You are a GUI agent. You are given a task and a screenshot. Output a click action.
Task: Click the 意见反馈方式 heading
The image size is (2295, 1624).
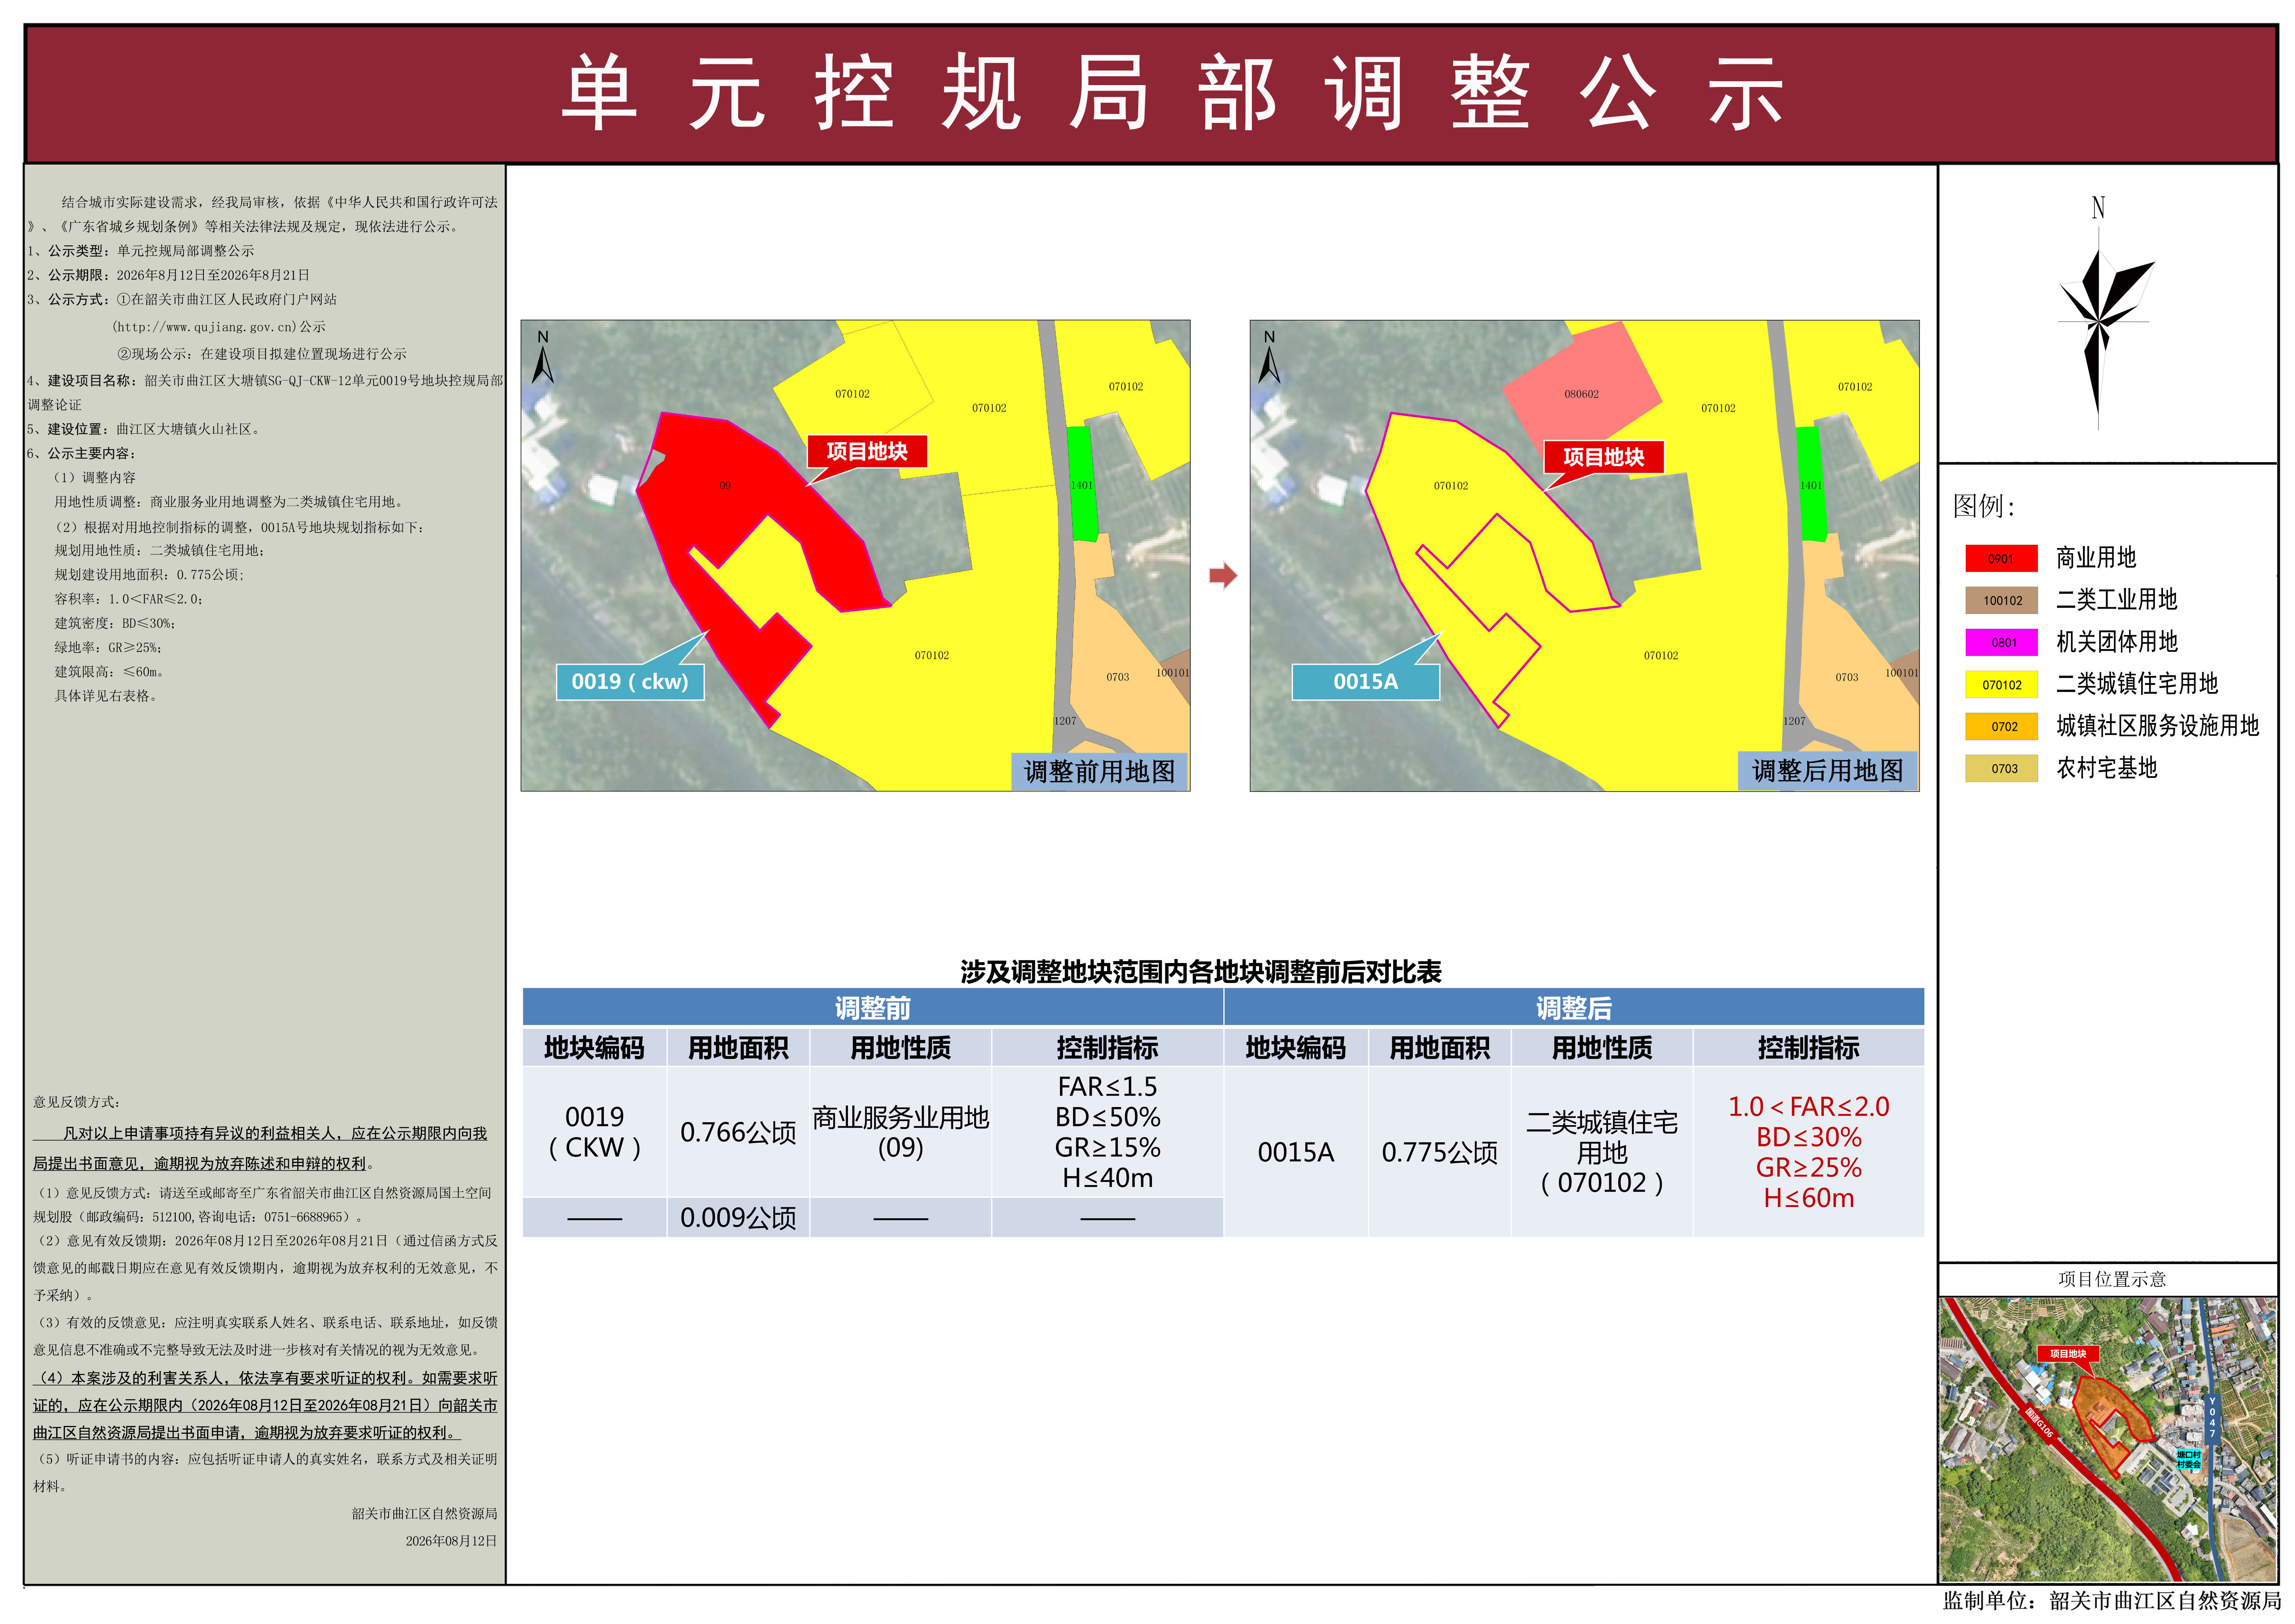(x=76, y=1102)
